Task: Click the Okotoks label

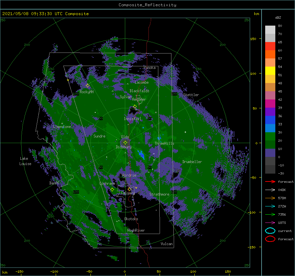Action: 131,219
